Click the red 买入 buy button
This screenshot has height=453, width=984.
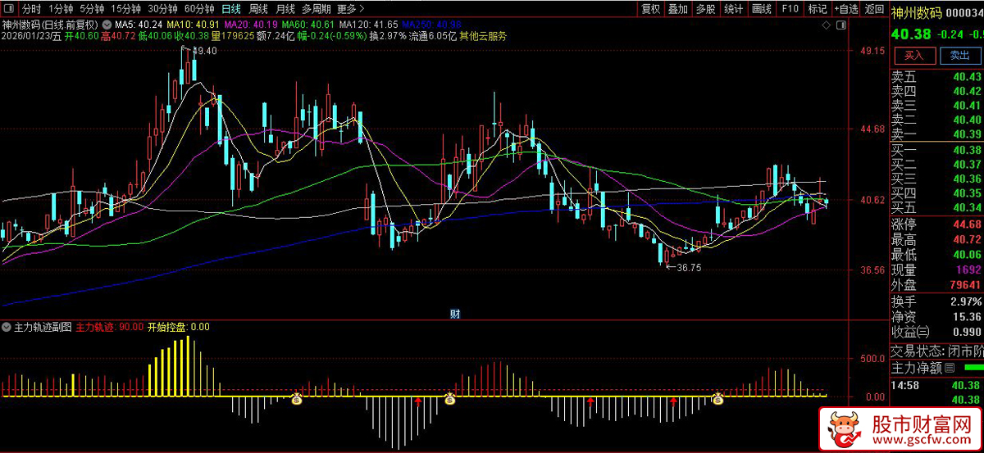coord(914,56)
